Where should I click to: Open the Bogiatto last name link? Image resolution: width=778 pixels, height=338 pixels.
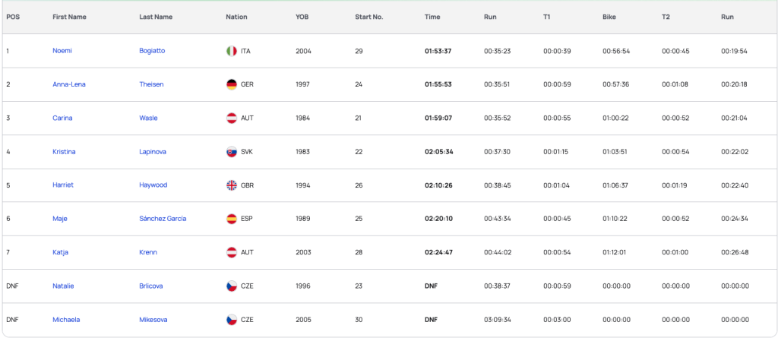[x=152, y=51]
